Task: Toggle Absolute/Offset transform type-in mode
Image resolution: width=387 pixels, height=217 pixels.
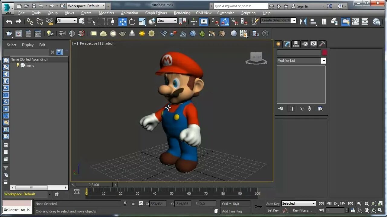Action: (x=141, y=204)
